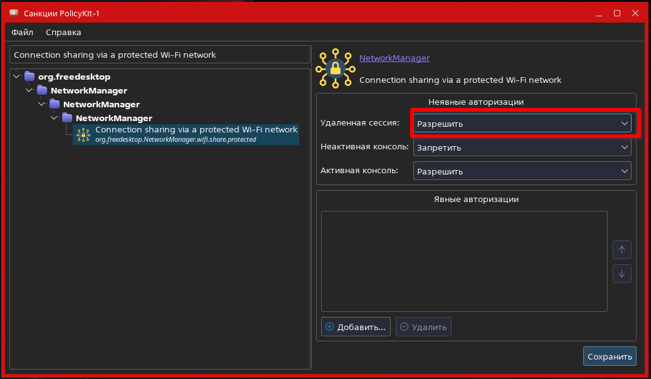
Task: Open the Удаленная сессия dropdown
Action: 522,124
